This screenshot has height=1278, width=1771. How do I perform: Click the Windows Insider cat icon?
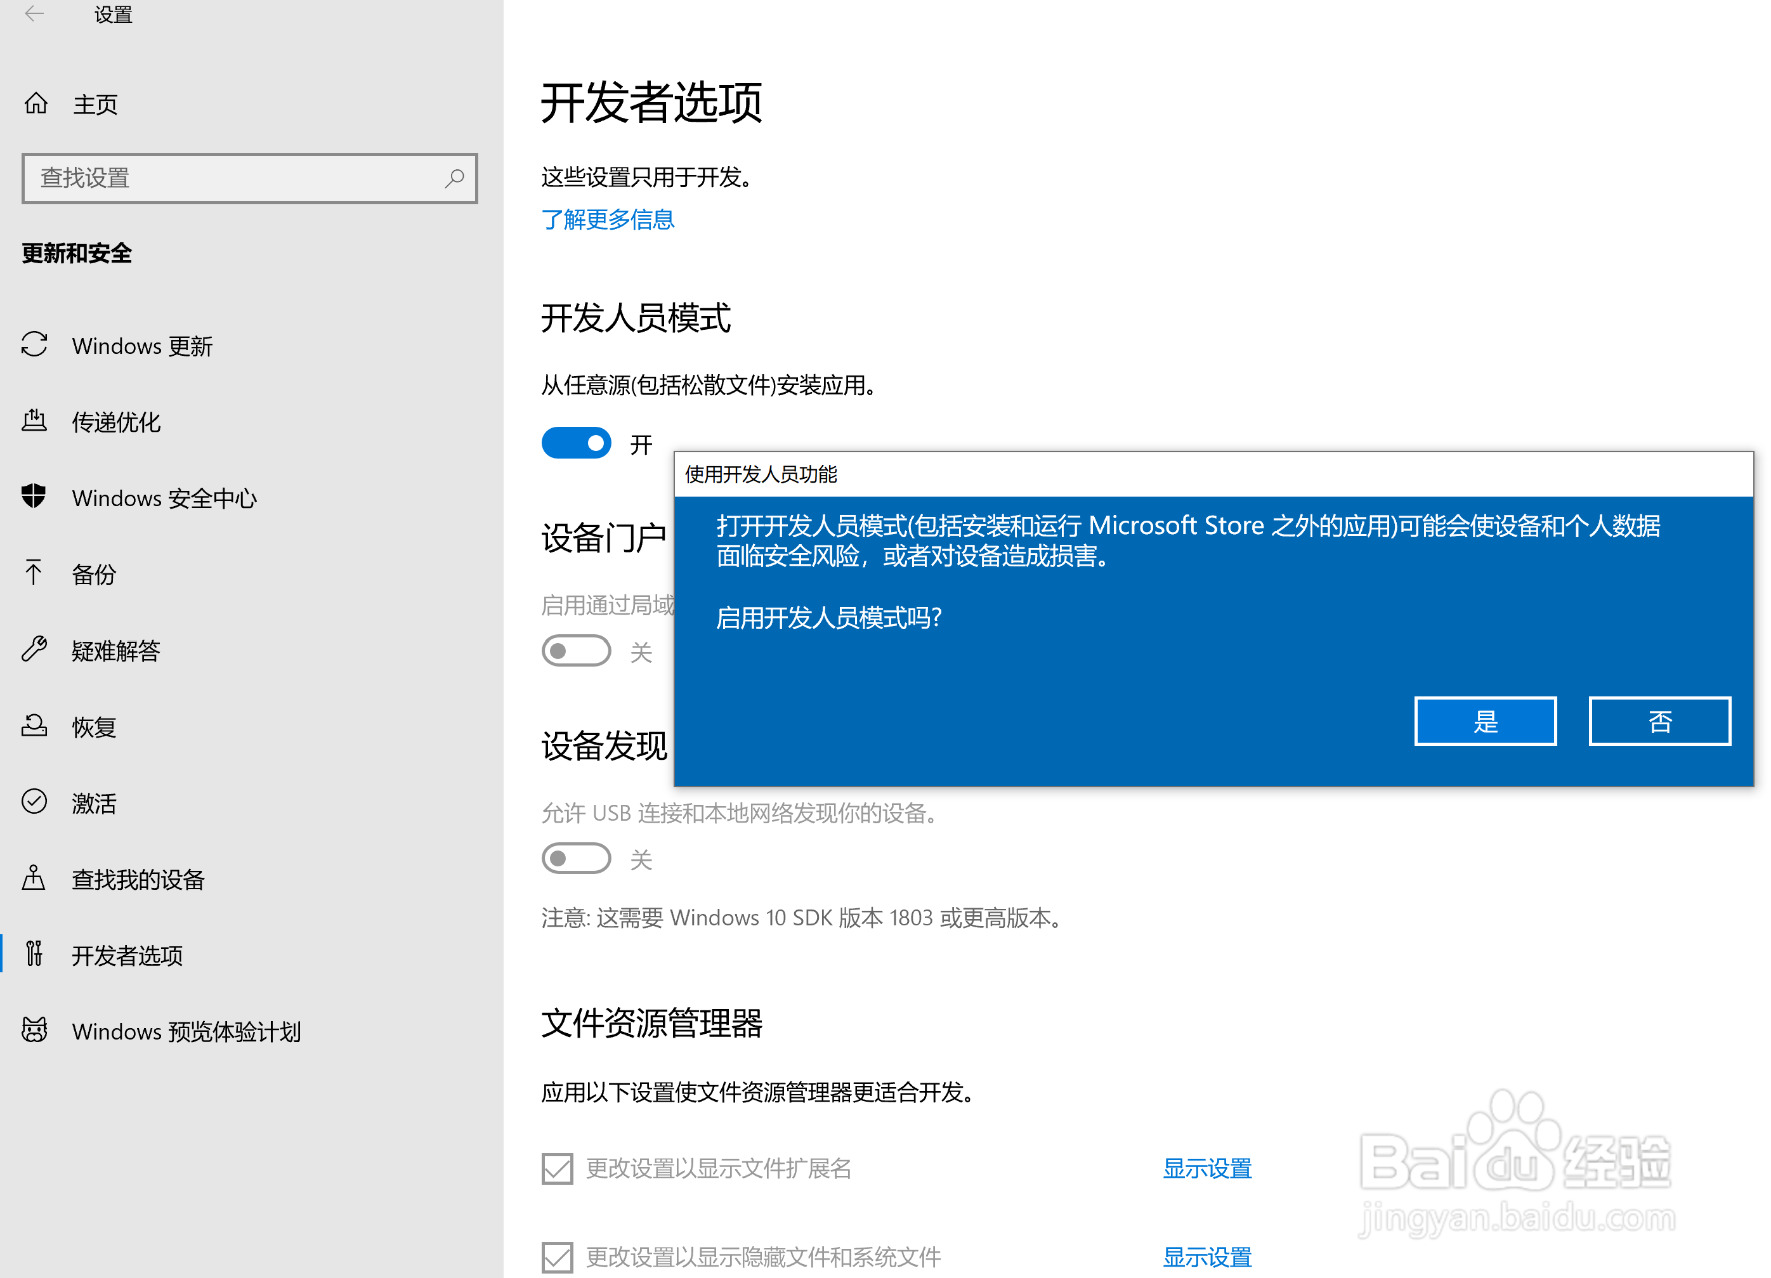[34, 1030]
